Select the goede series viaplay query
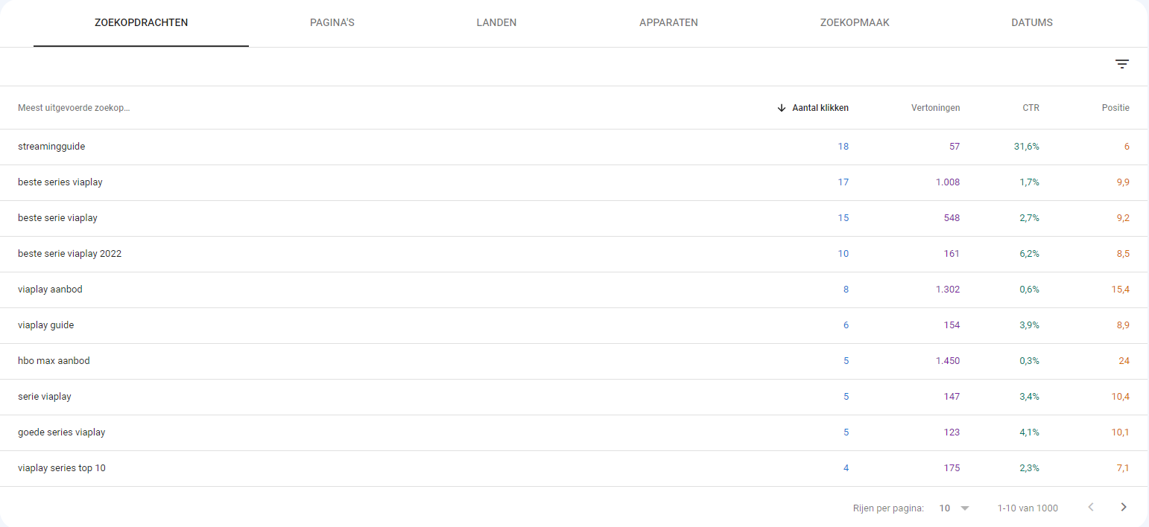The width and height of the screenshot is (1149, 527). 61,432
